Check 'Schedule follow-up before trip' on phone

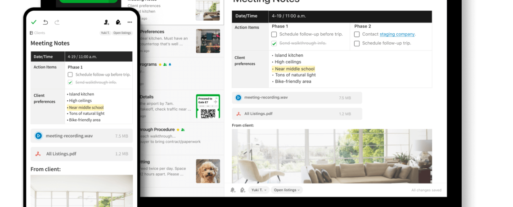[70, 75]
